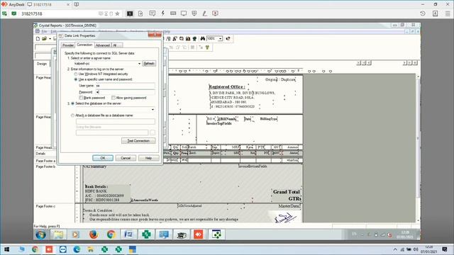Open local notification center icon
Image resolution: width=454 pixels, height=255 pixels.
(x=445, y=249)
